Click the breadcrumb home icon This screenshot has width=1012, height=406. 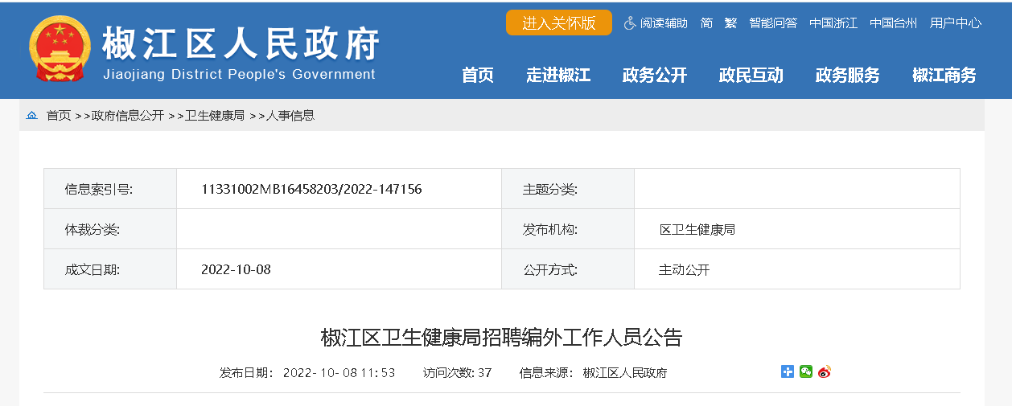[x=32, y=116]
